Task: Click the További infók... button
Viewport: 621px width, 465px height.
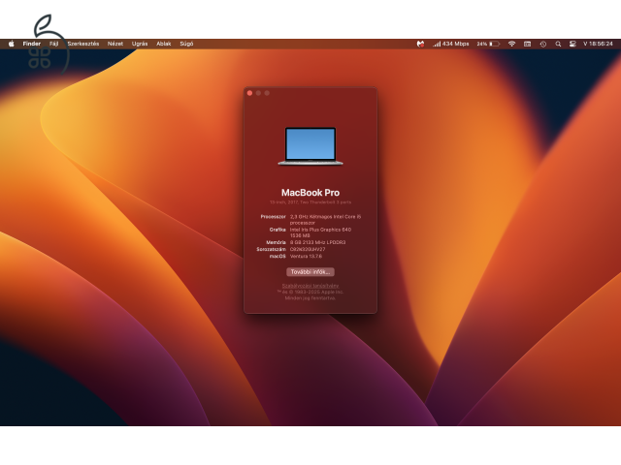Action: (x=310, y=272)
